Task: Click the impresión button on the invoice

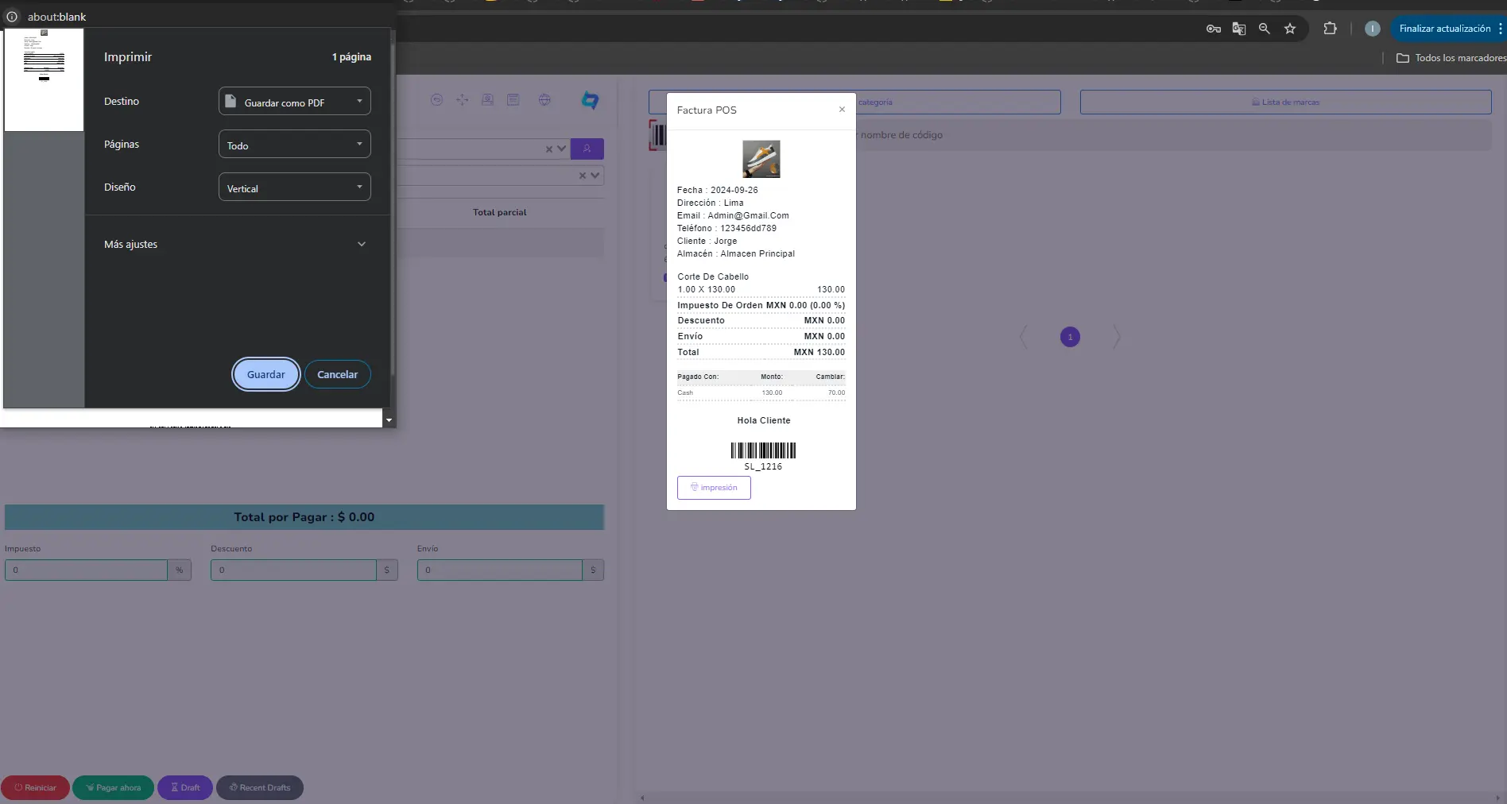Action: tap(714, 488)
